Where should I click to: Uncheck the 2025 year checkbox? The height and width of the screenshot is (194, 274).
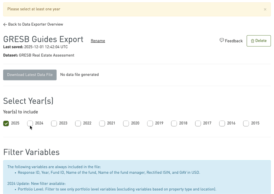(6, 123)
